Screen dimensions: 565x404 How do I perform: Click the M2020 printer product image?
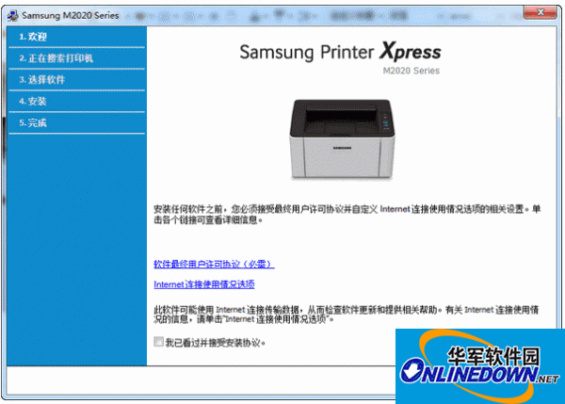(x=342, y=138)
